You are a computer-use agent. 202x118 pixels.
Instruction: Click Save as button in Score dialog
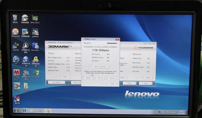pos(112,78)
